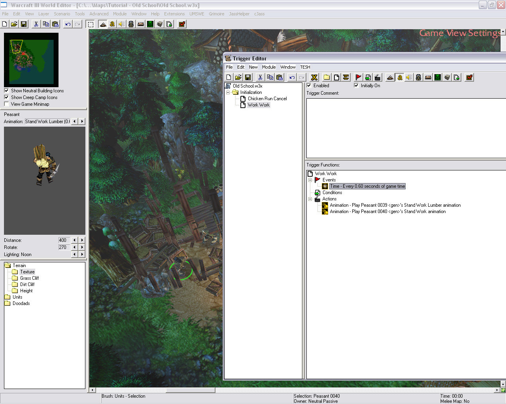Add new event with red flag icon
The width and height of the screenshot is (506, 404).
click(x=358, y=77)
